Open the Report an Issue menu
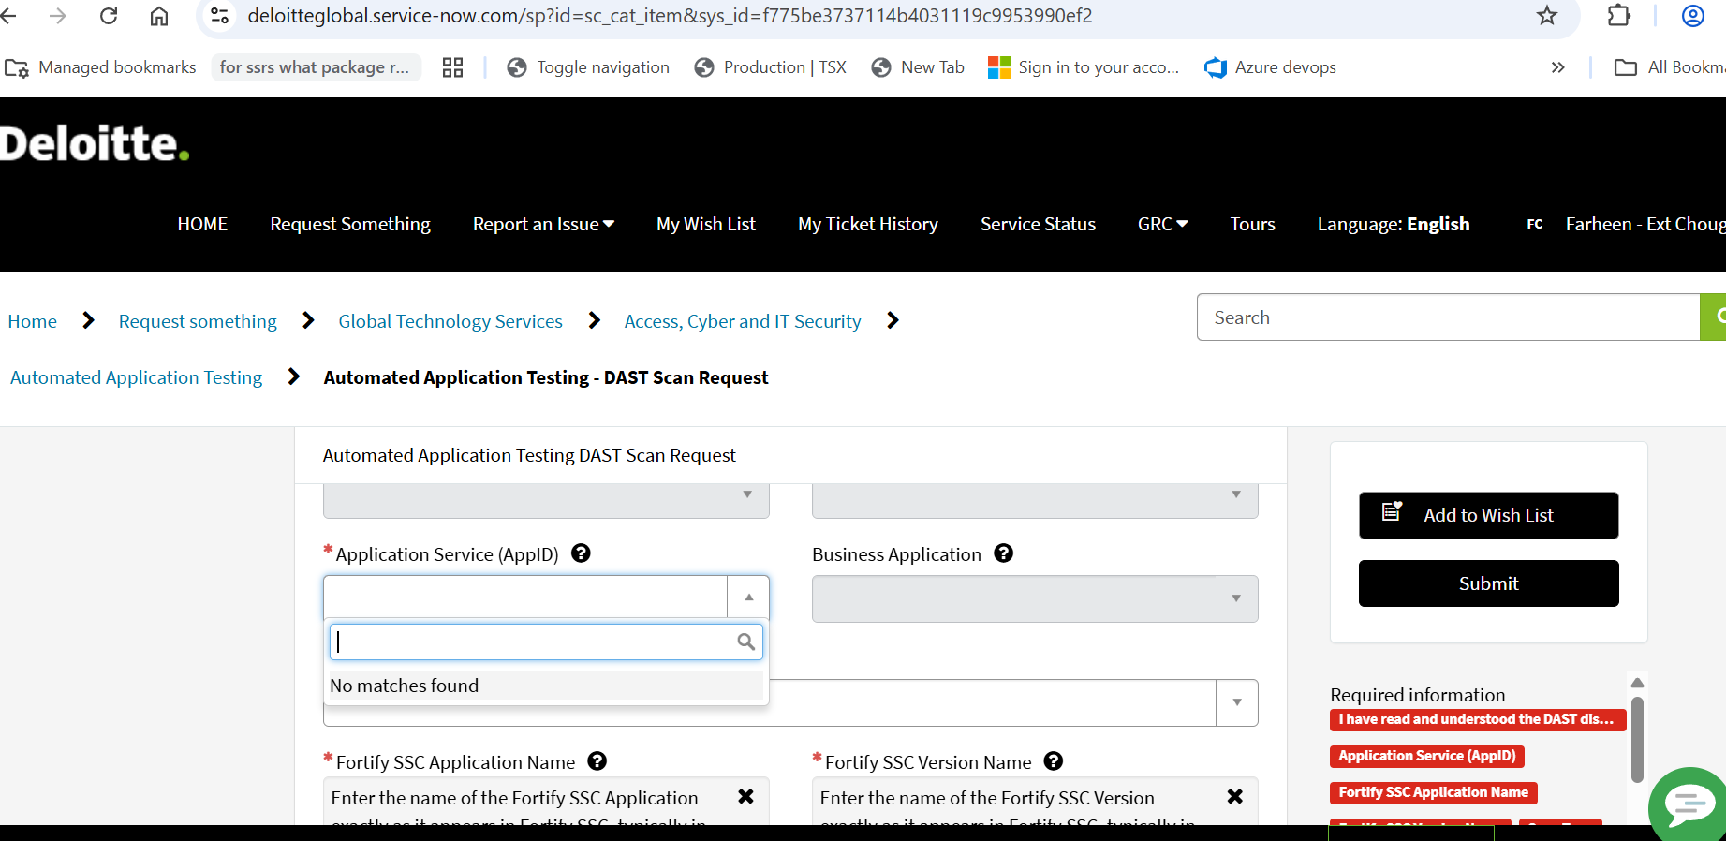The height and width of the screenshot is (841, 1726). 543,225
